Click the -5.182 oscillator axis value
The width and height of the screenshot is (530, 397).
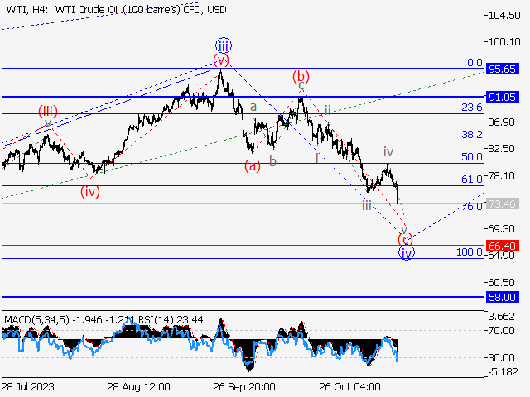pyautogui.click(x=503, y=371)
